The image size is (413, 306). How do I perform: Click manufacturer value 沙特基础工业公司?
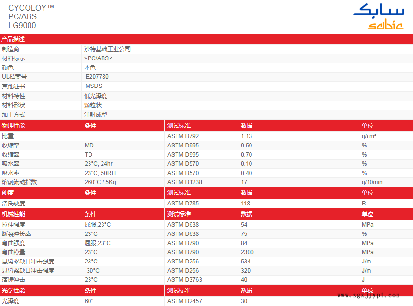click(x=107, y=49)
